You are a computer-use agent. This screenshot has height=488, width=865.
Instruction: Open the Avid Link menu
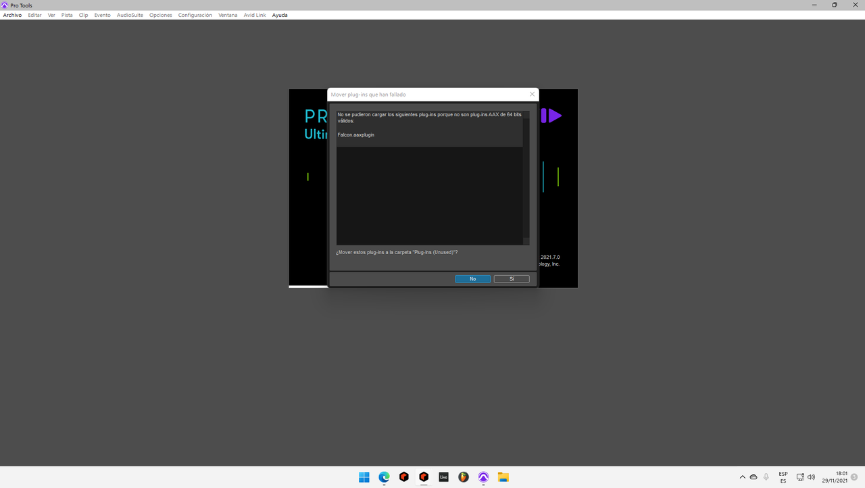tap(255, 15)
